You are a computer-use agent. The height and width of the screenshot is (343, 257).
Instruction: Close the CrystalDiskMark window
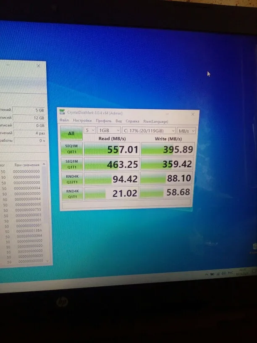(x=193, y=114)
